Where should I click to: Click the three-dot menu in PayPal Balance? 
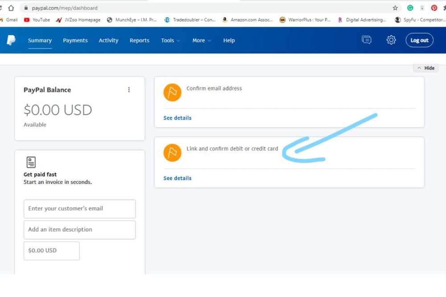tap(129, 90)
